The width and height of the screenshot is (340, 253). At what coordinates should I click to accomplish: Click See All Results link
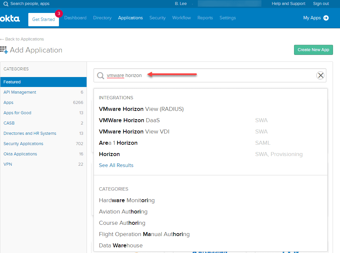[x=116, y=165]
